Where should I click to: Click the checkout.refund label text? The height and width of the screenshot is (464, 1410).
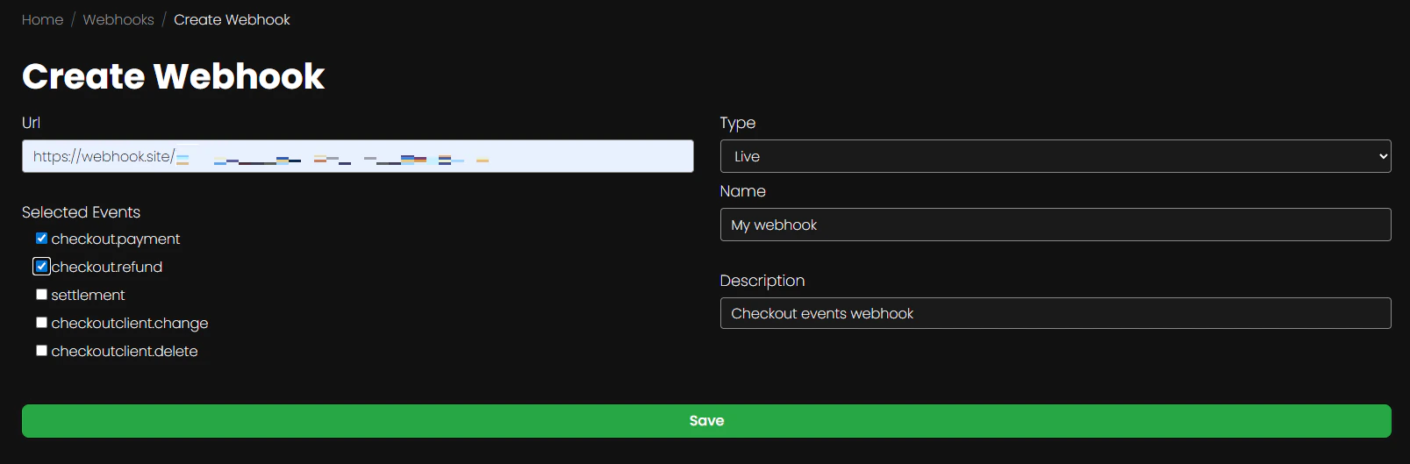coord(107,267)
